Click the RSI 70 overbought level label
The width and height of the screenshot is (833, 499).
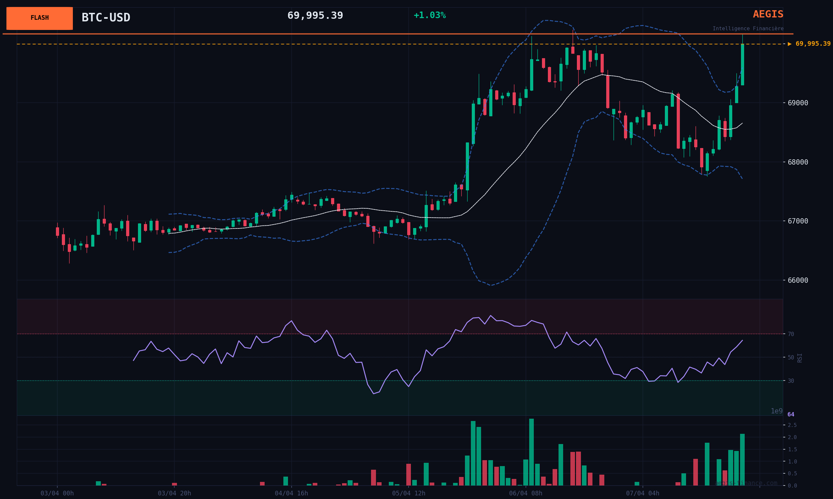[790, 334]
